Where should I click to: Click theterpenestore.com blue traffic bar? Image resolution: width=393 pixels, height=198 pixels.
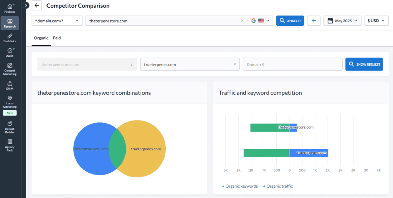293,127
